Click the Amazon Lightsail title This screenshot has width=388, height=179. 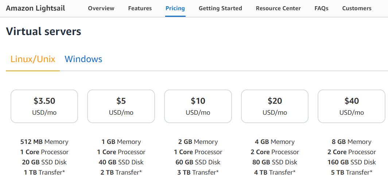[x=35, y=8]
